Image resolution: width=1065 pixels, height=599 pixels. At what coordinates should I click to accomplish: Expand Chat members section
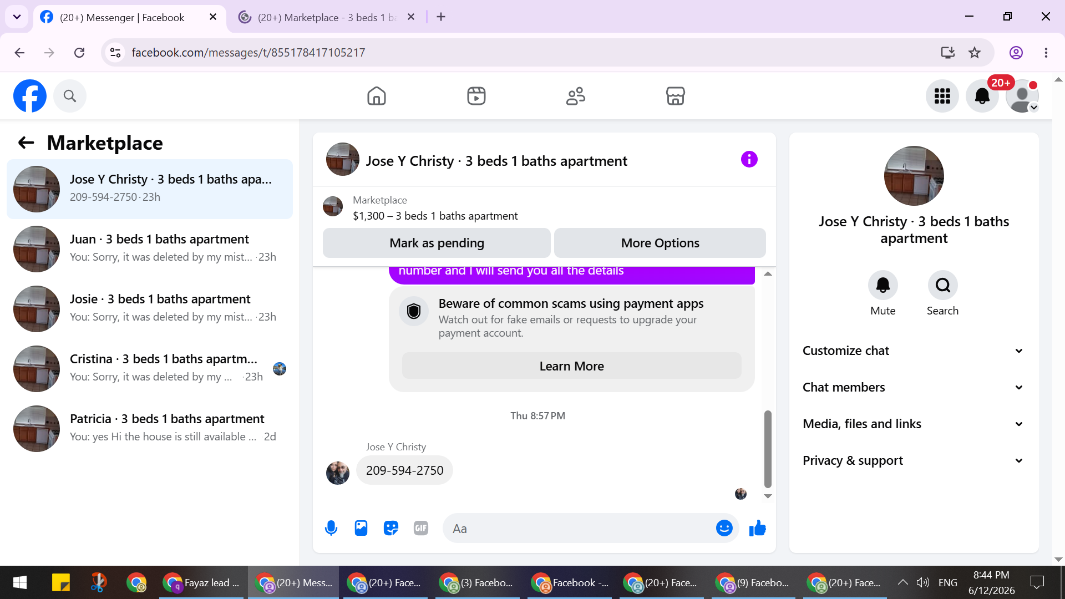[x=913, y=387]
